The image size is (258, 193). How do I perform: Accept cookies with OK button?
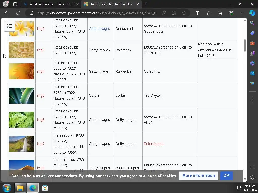pyautogui.click(x=227, y=176)
